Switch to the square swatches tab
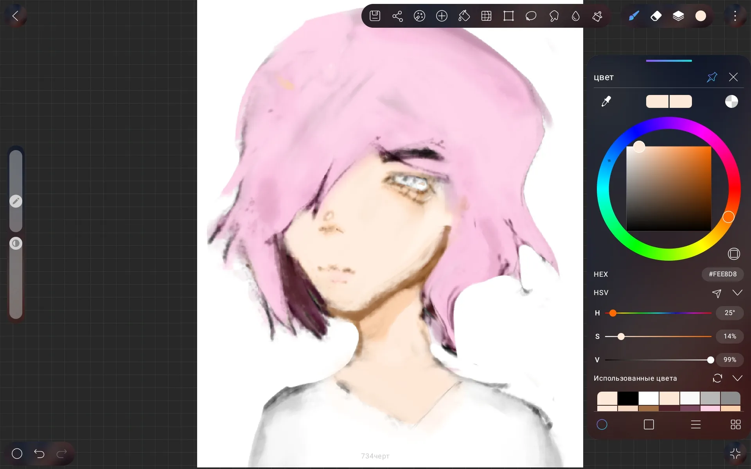This screenshot has height=469, width=751. pos(649,424)
